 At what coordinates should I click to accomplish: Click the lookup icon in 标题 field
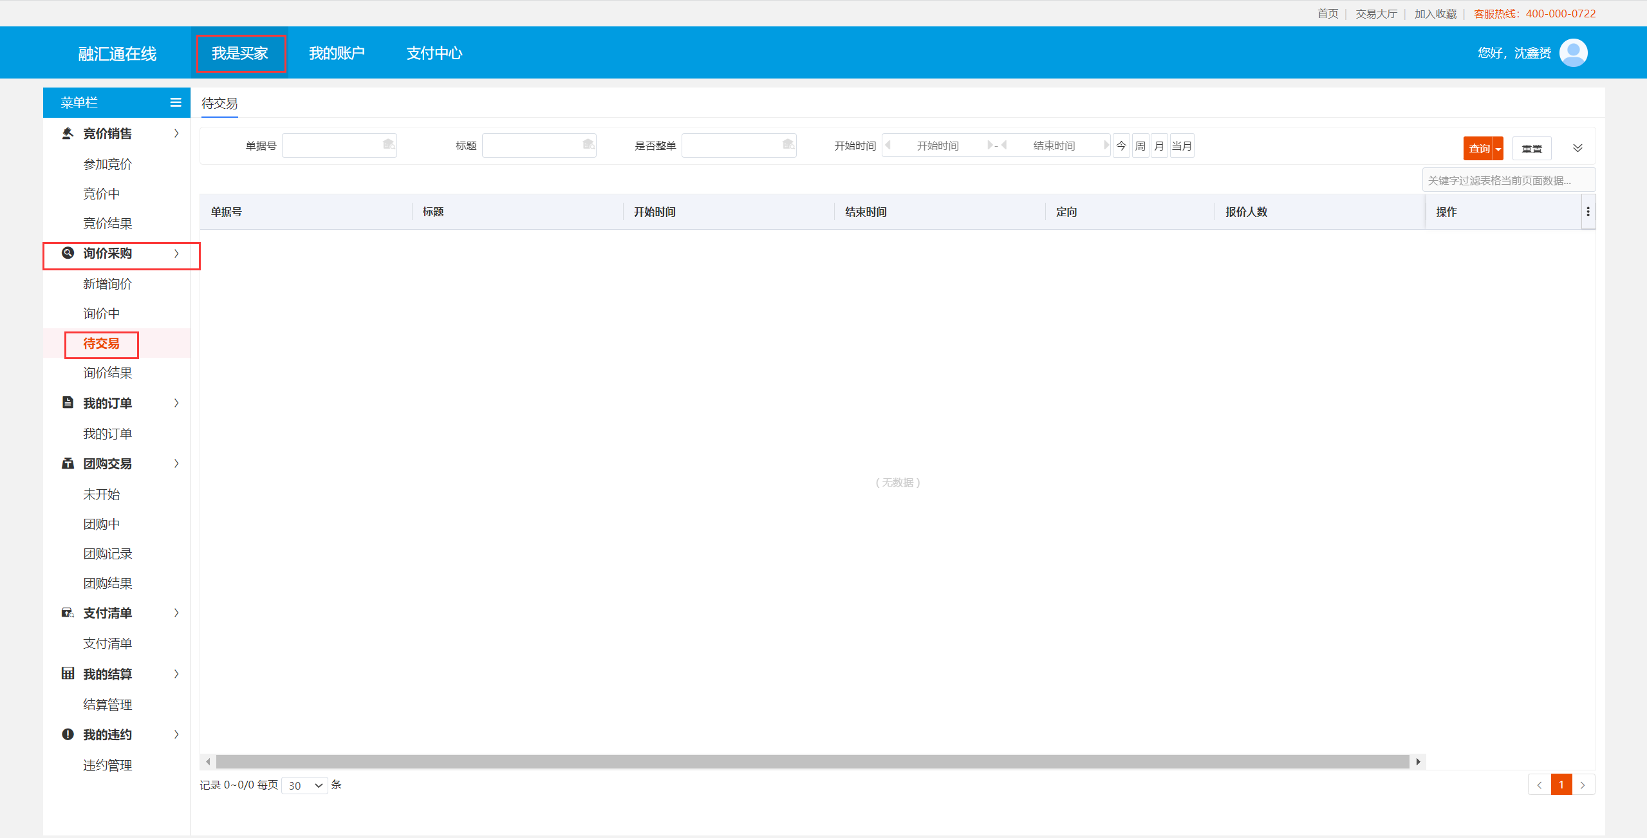pyautogui.click(x=588, y=145)
